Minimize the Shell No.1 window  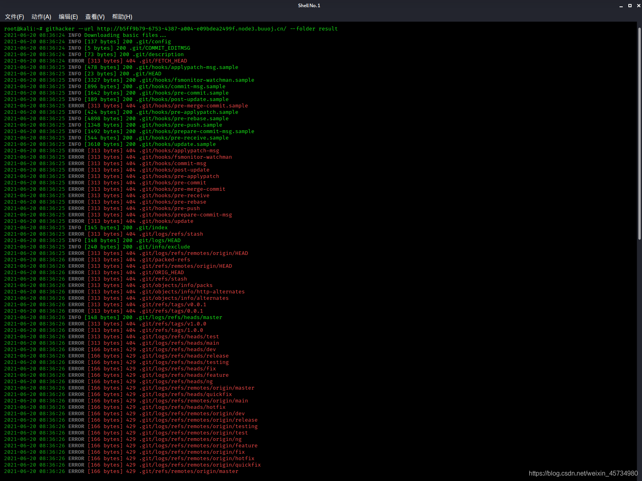[621, 6]
